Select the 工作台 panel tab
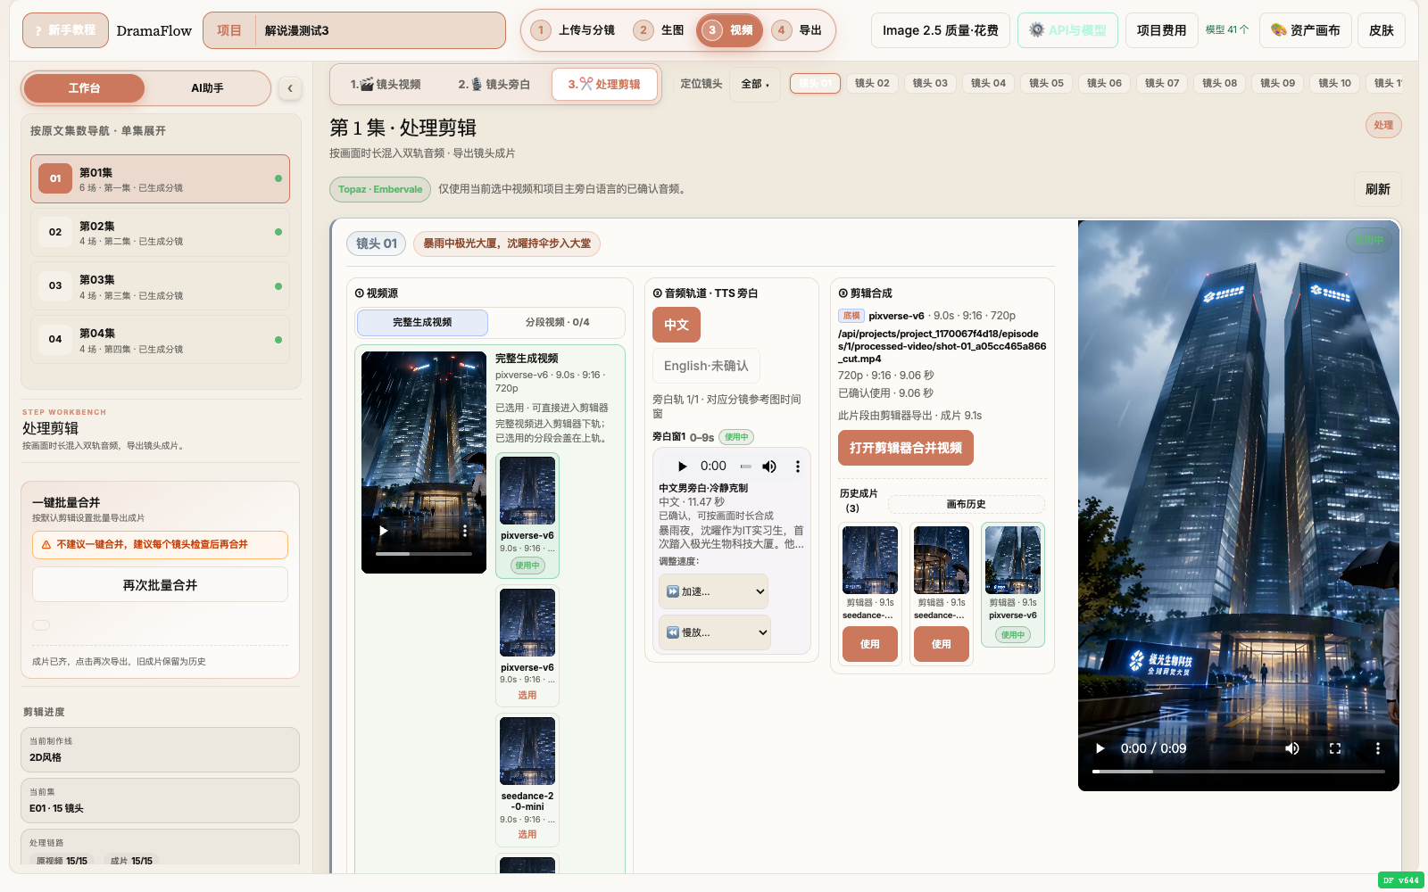Screen dimensions: 1428x892 tap(84, 88)
